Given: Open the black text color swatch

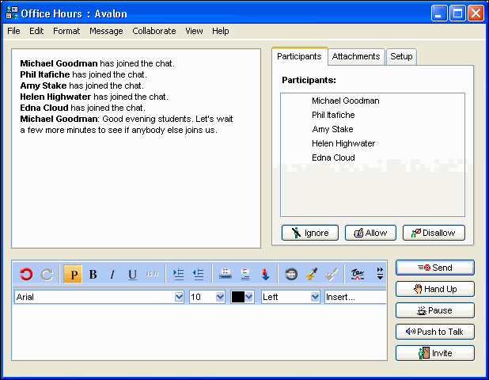Looking at the screenshot, I should pyautogui.click(x=242, y=297).
